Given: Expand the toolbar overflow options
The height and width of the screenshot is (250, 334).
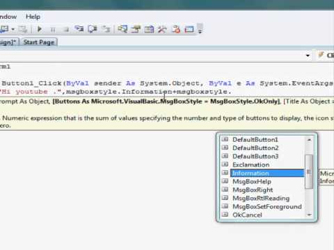Looking at the screenshot, I should click(200, 28).
